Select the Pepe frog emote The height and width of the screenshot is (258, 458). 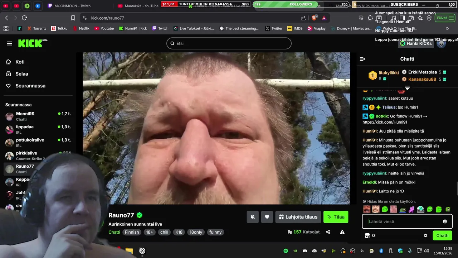pos(403,209)
